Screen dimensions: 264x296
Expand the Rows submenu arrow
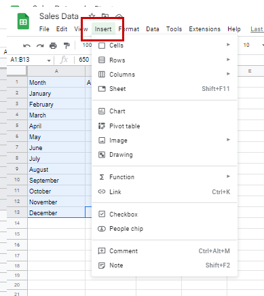(228, 60)
